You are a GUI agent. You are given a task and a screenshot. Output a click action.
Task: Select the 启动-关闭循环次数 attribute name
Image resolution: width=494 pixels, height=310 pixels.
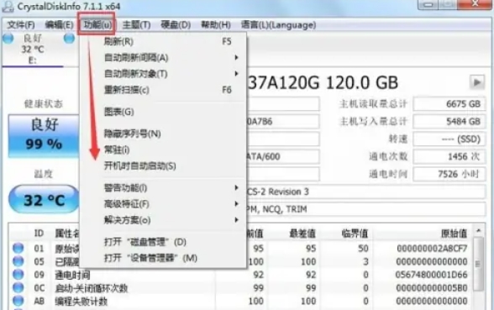point(92,288)
